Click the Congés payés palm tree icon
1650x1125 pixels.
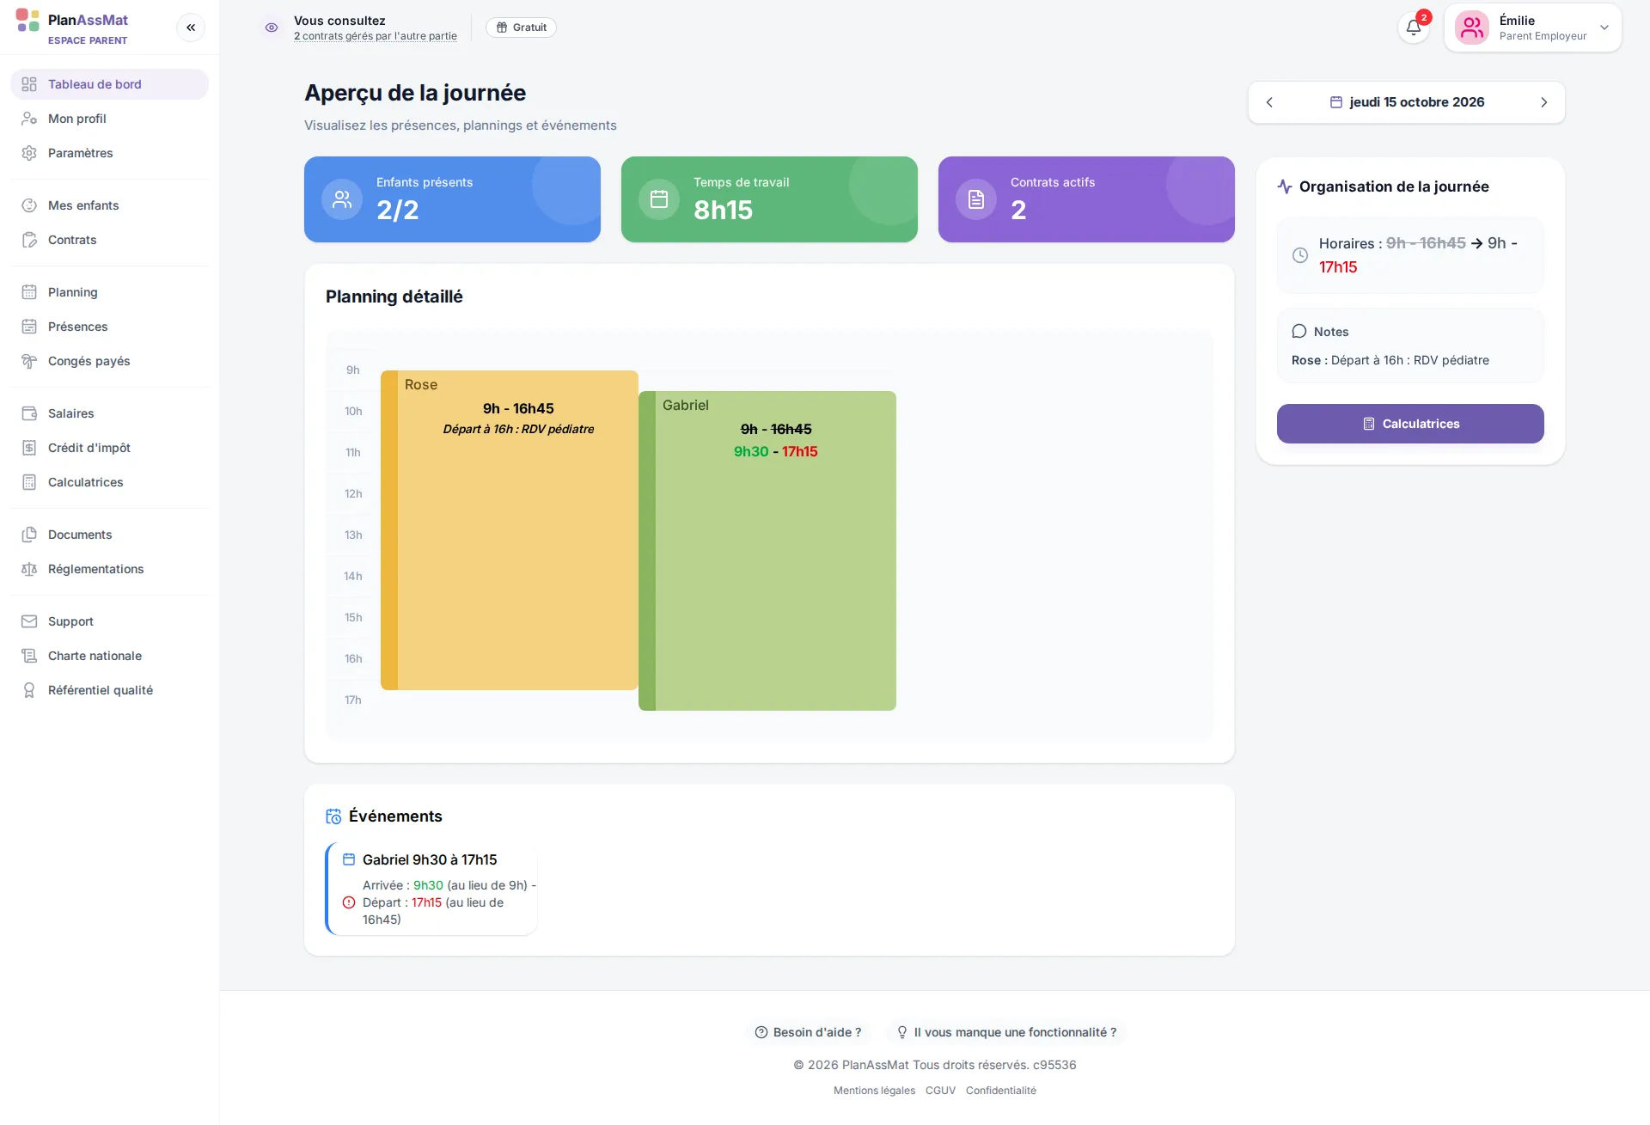point(29,361)
